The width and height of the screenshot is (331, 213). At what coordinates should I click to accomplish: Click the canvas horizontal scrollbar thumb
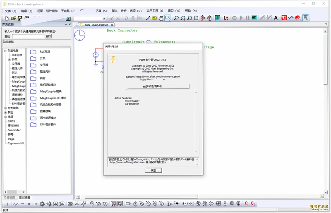tap(141, 196)
